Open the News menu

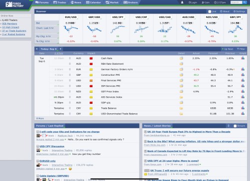(76, 3)
